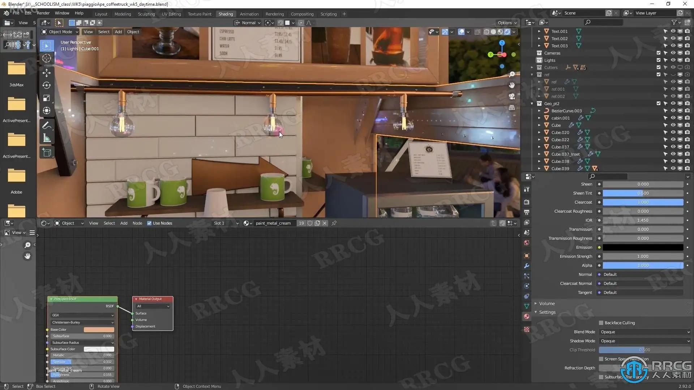
Task: Select Cube.020 in the outliner
Action: (560, 133)
